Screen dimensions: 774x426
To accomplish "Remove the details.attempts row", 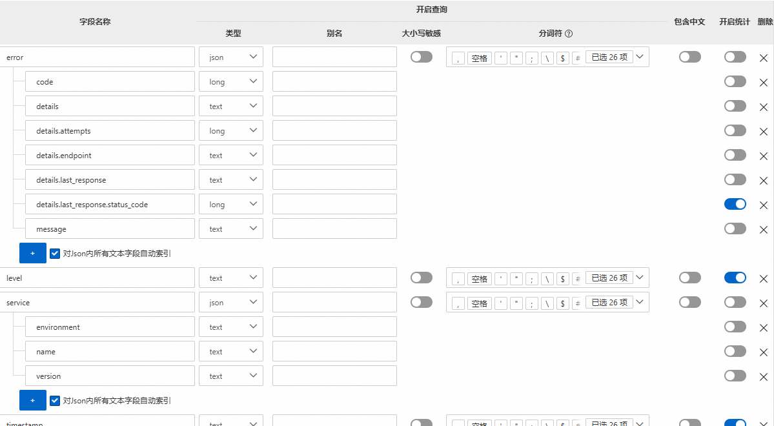I will 763,132.
